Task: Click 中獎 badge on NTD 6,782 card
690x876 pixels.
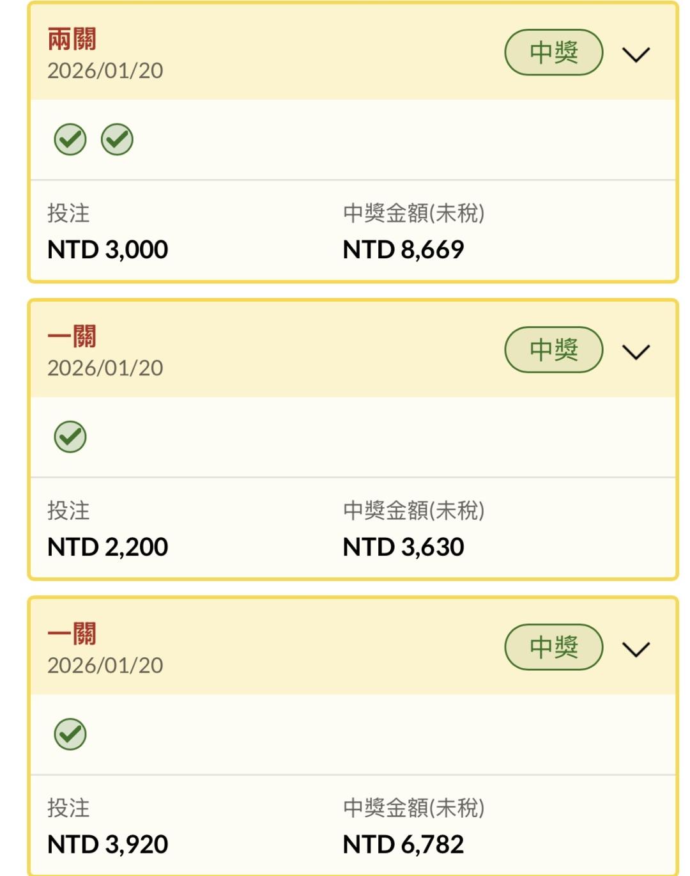Action: tap(553, 647)
